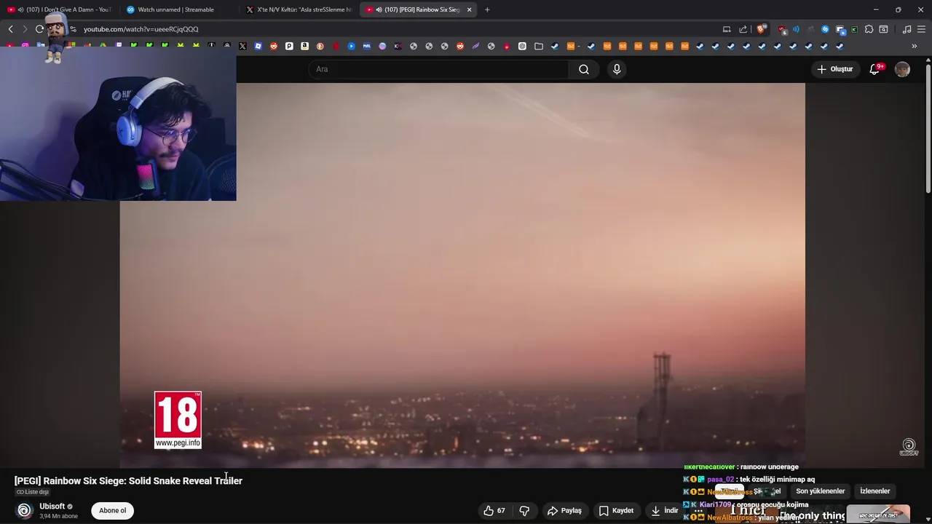This screenshot has width=932, height=524.
Task: Click the red shield extension with badge
Action: (782, 29)
